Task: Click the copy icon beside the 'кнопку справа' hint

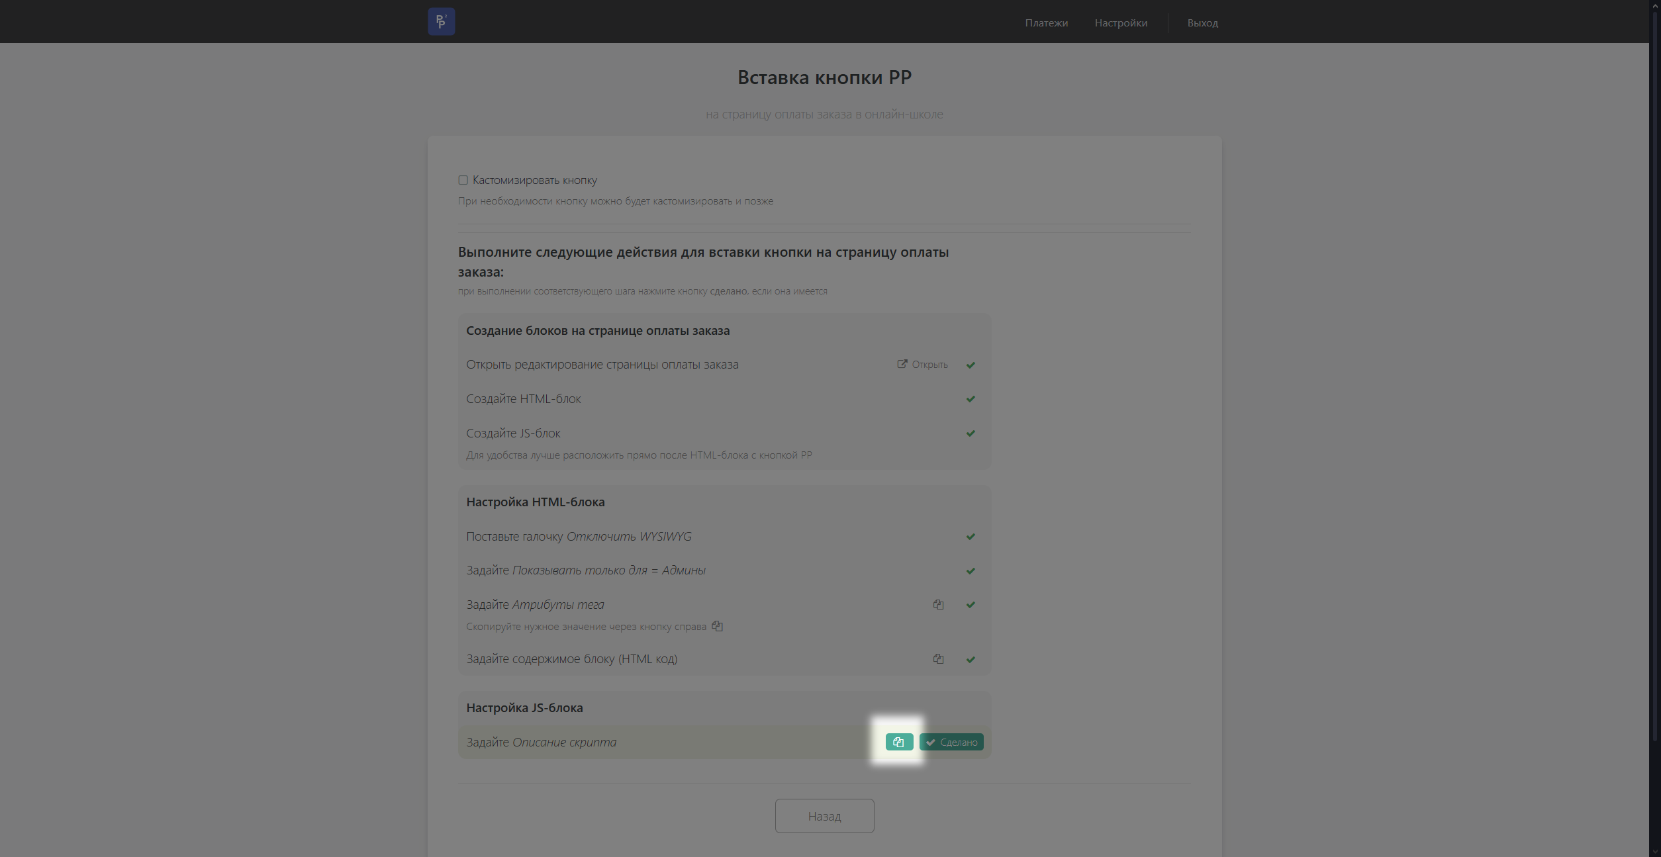Action: [x=717, y=626]
